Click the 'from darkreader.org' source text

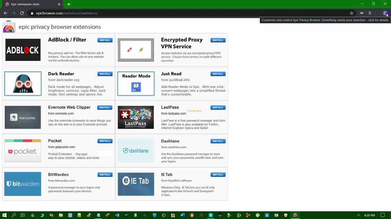64,80
